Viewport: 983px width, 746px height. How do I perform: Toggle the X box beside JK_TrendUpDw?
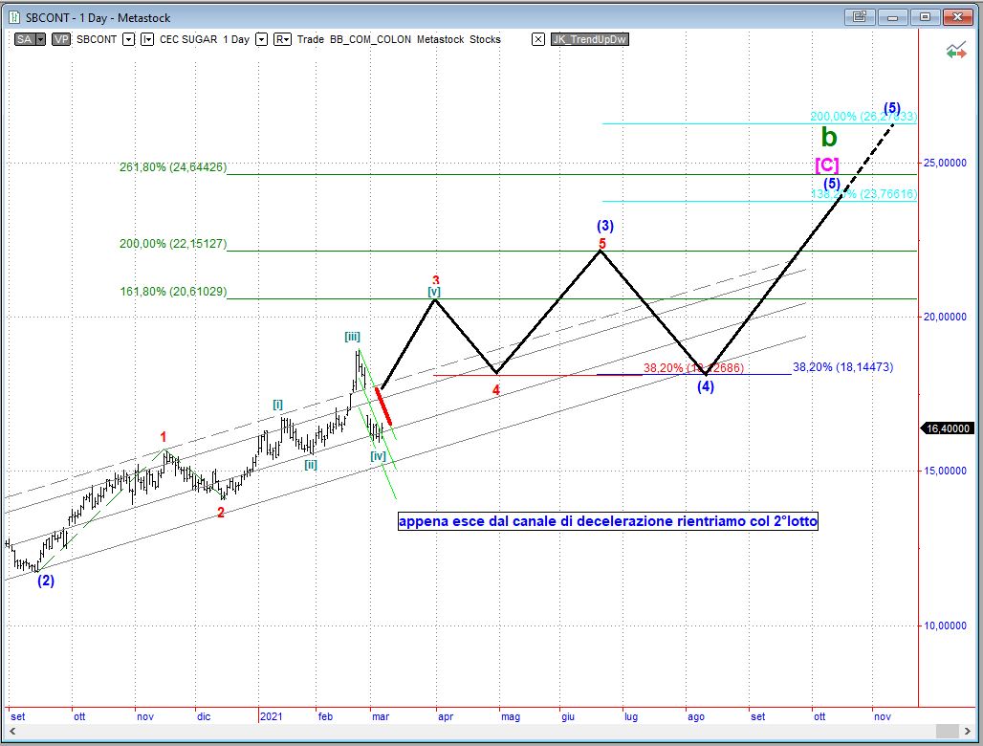tap(538, 39)
